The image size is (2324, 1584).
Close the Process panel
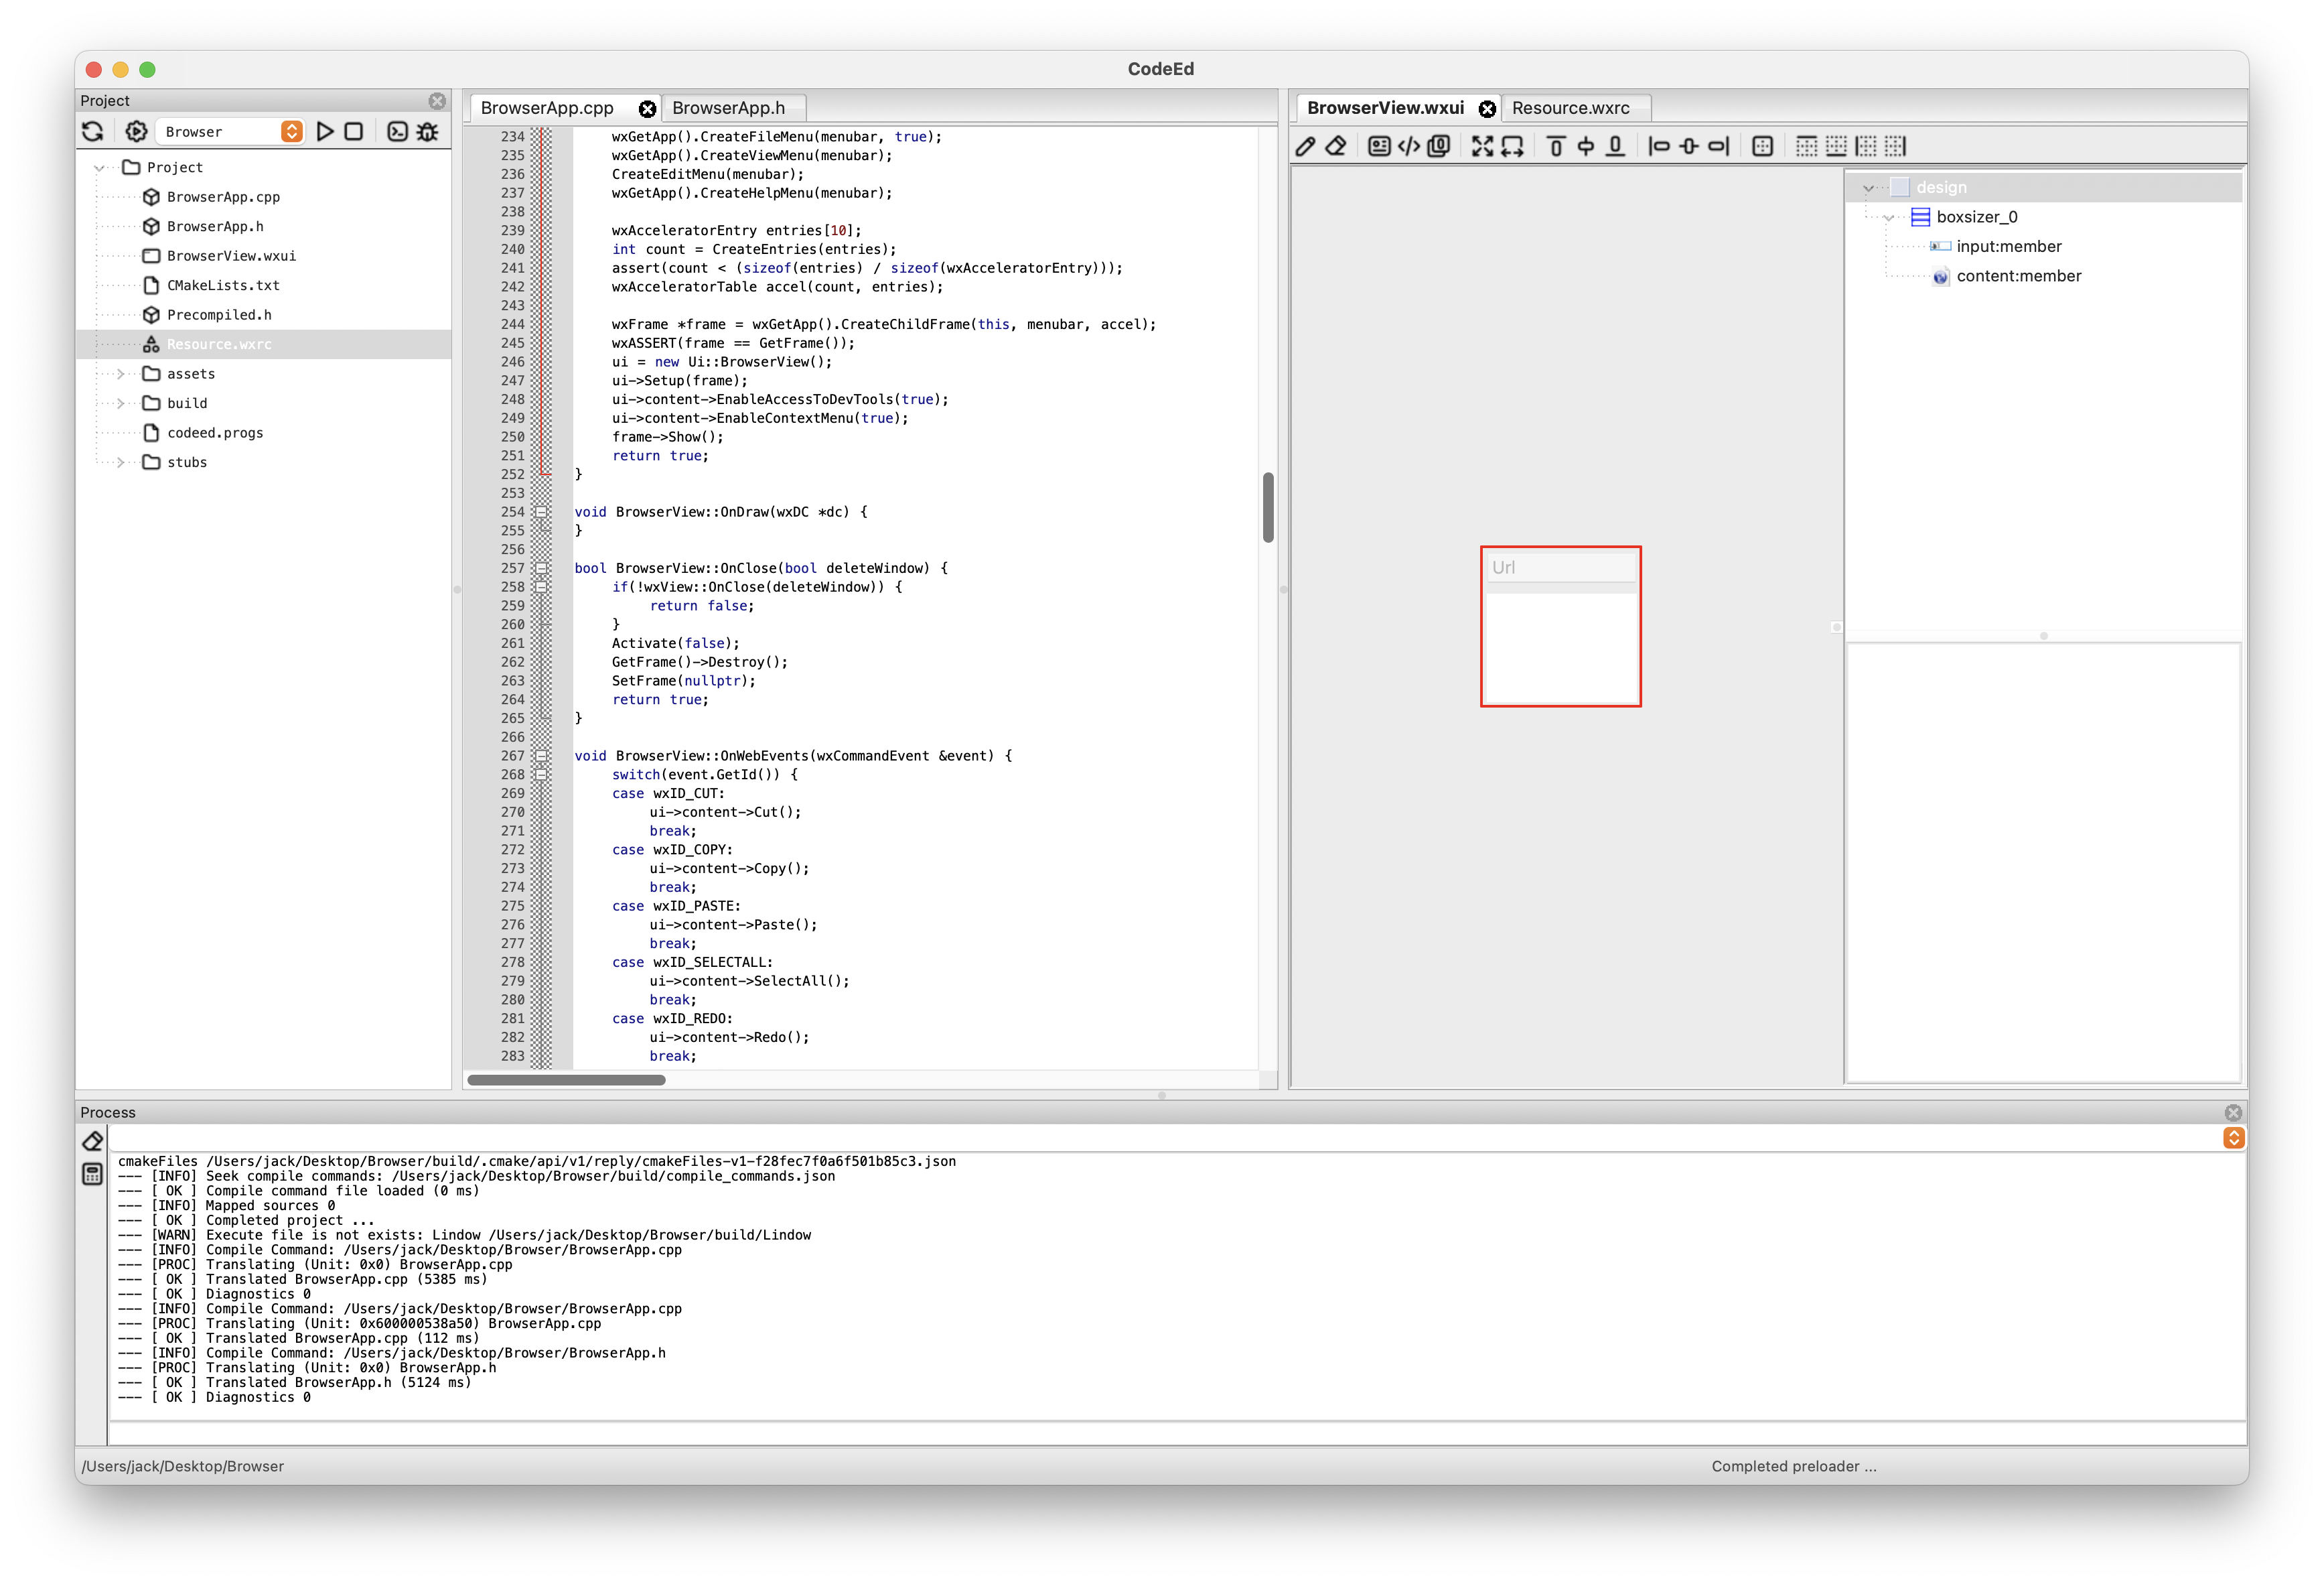[2233, 1113]
